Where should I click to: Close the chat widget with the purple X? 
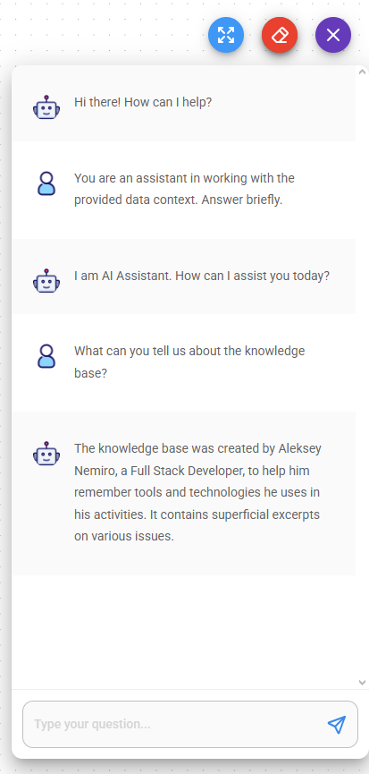(333, 35)
